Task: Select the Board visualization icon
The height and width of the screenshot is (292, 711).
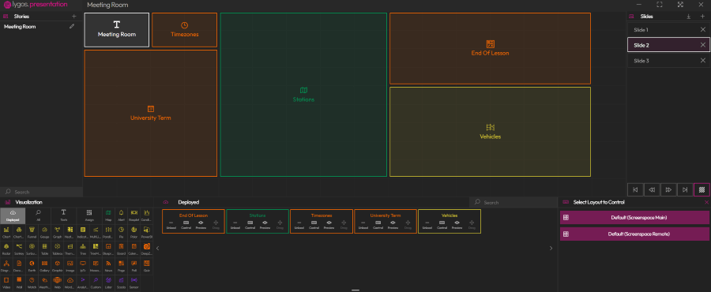Action: (121, 249)
